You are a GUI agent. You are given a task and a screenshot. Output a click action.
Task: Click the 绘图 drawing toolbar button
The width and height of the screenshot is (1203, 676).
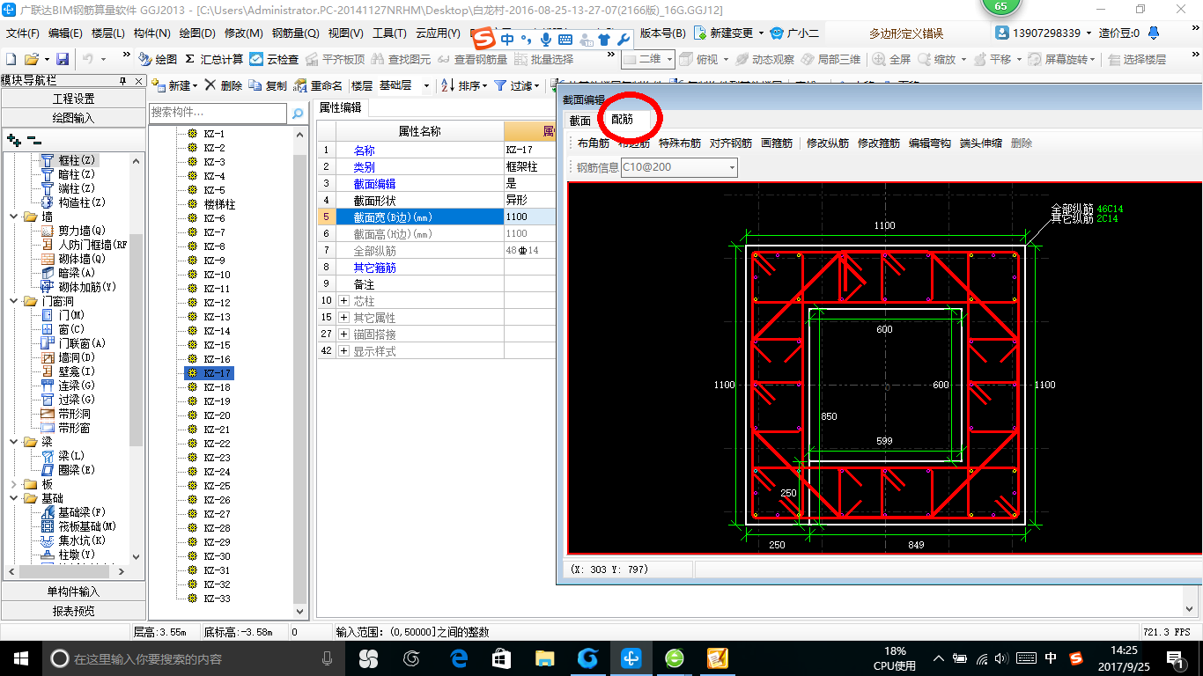pos(159,59)
